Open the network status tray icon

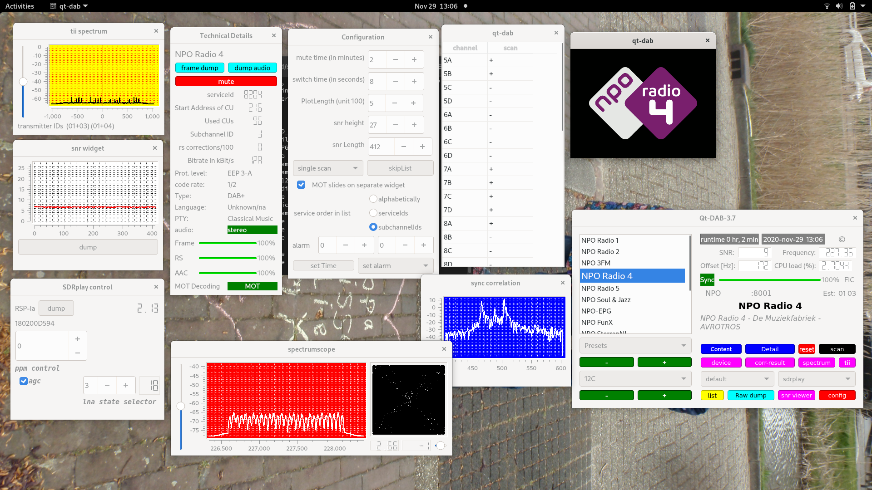(827, 6)
